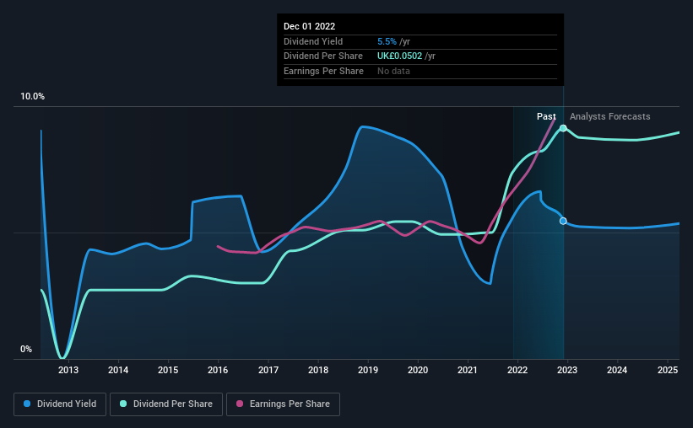Click the pink Earnings Per Share legend dot

tap(240, 404)
